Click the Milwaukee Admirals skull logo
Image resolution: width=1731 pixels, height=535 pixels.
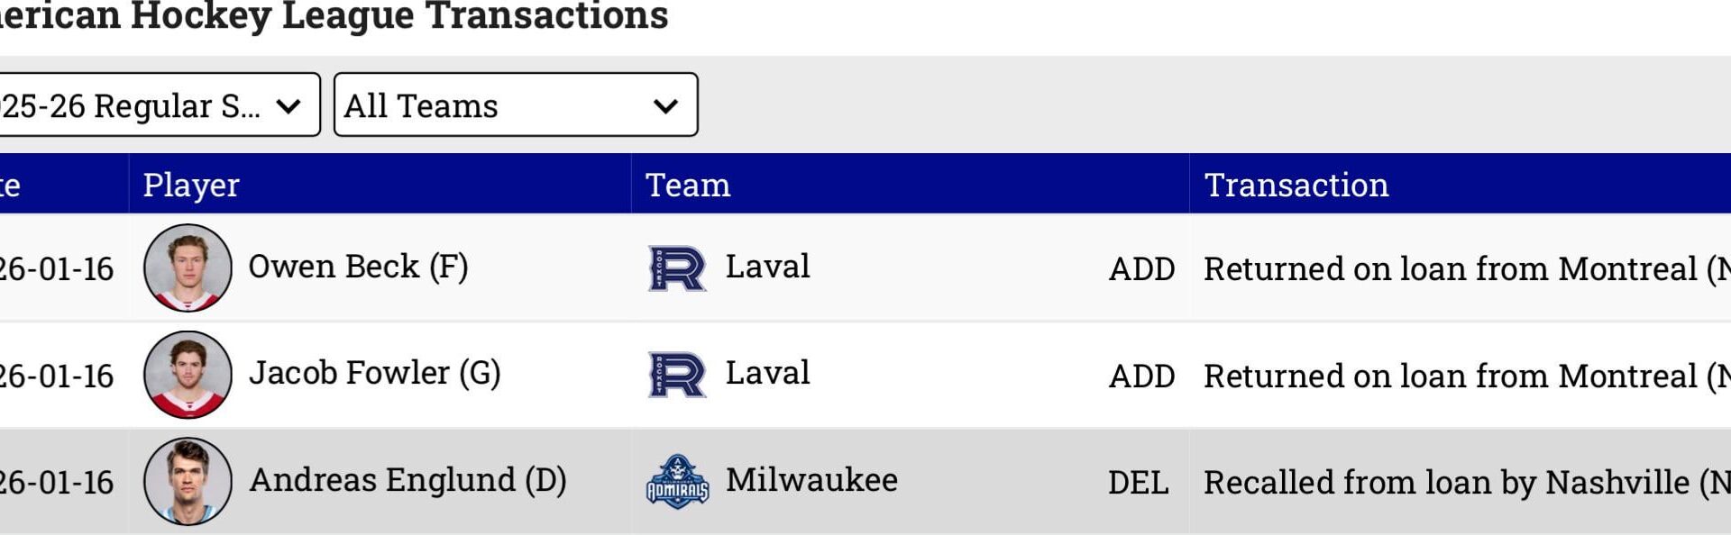[x=677, y=480]
